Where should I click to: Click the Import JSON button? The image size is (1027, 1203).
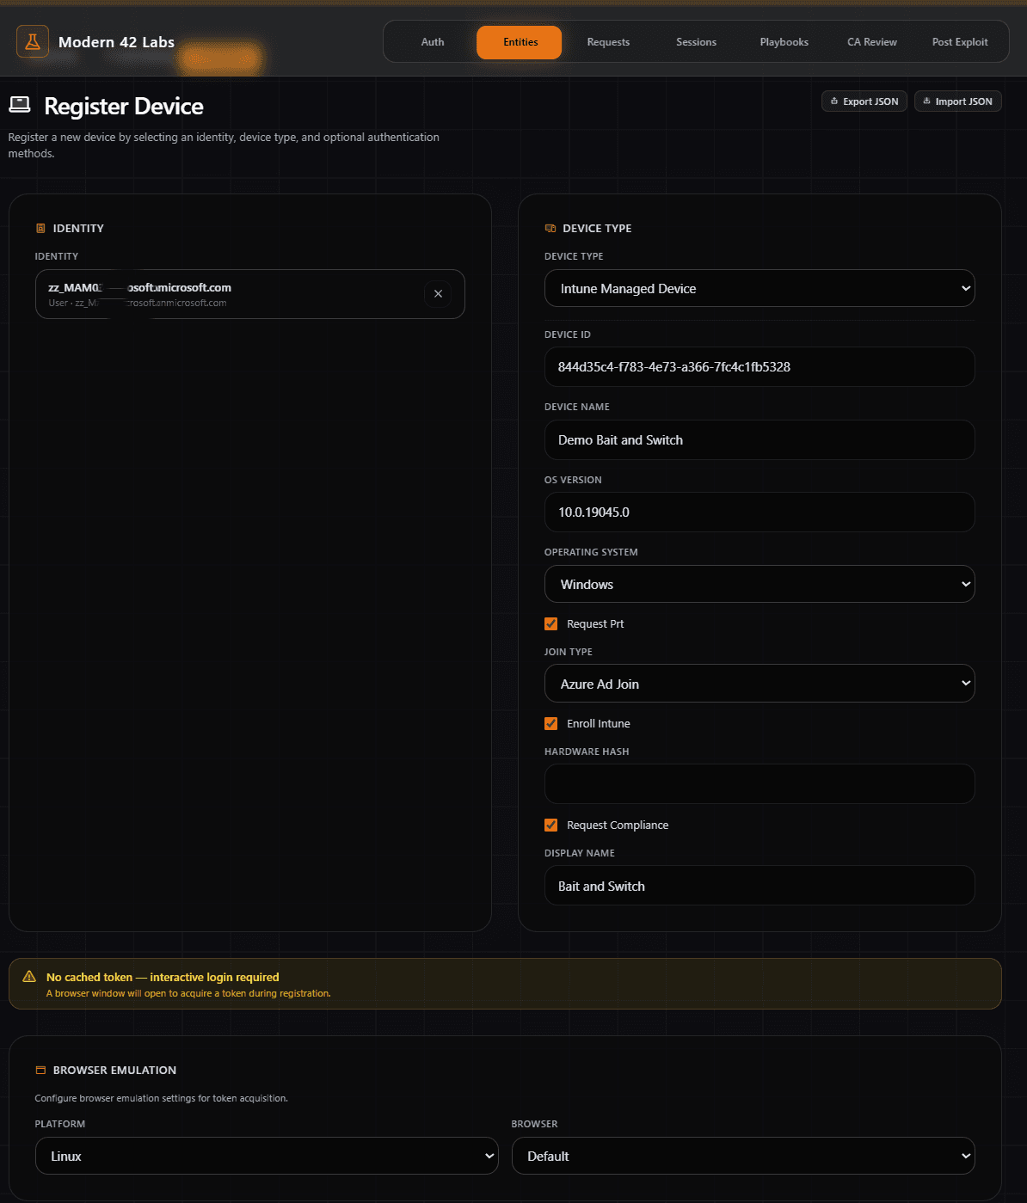click(x=957, y=101)
